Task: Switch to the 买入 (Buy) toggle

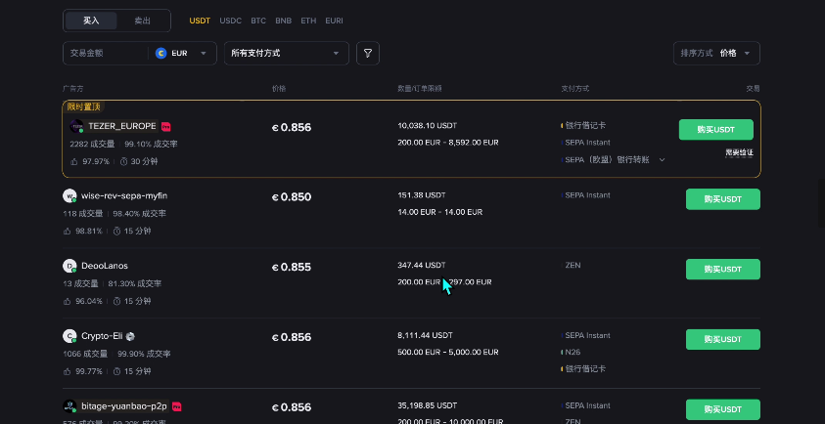Action: pos(91,21)
